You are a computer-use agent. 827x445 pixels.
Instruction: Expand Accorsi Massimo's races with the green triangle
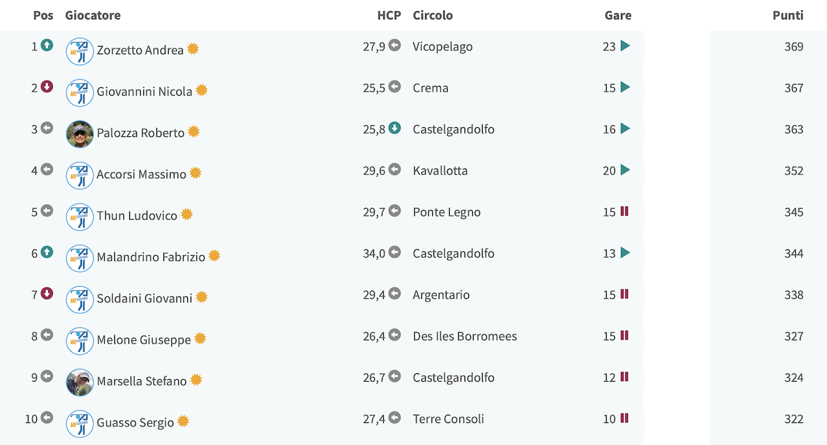[625, 170]
